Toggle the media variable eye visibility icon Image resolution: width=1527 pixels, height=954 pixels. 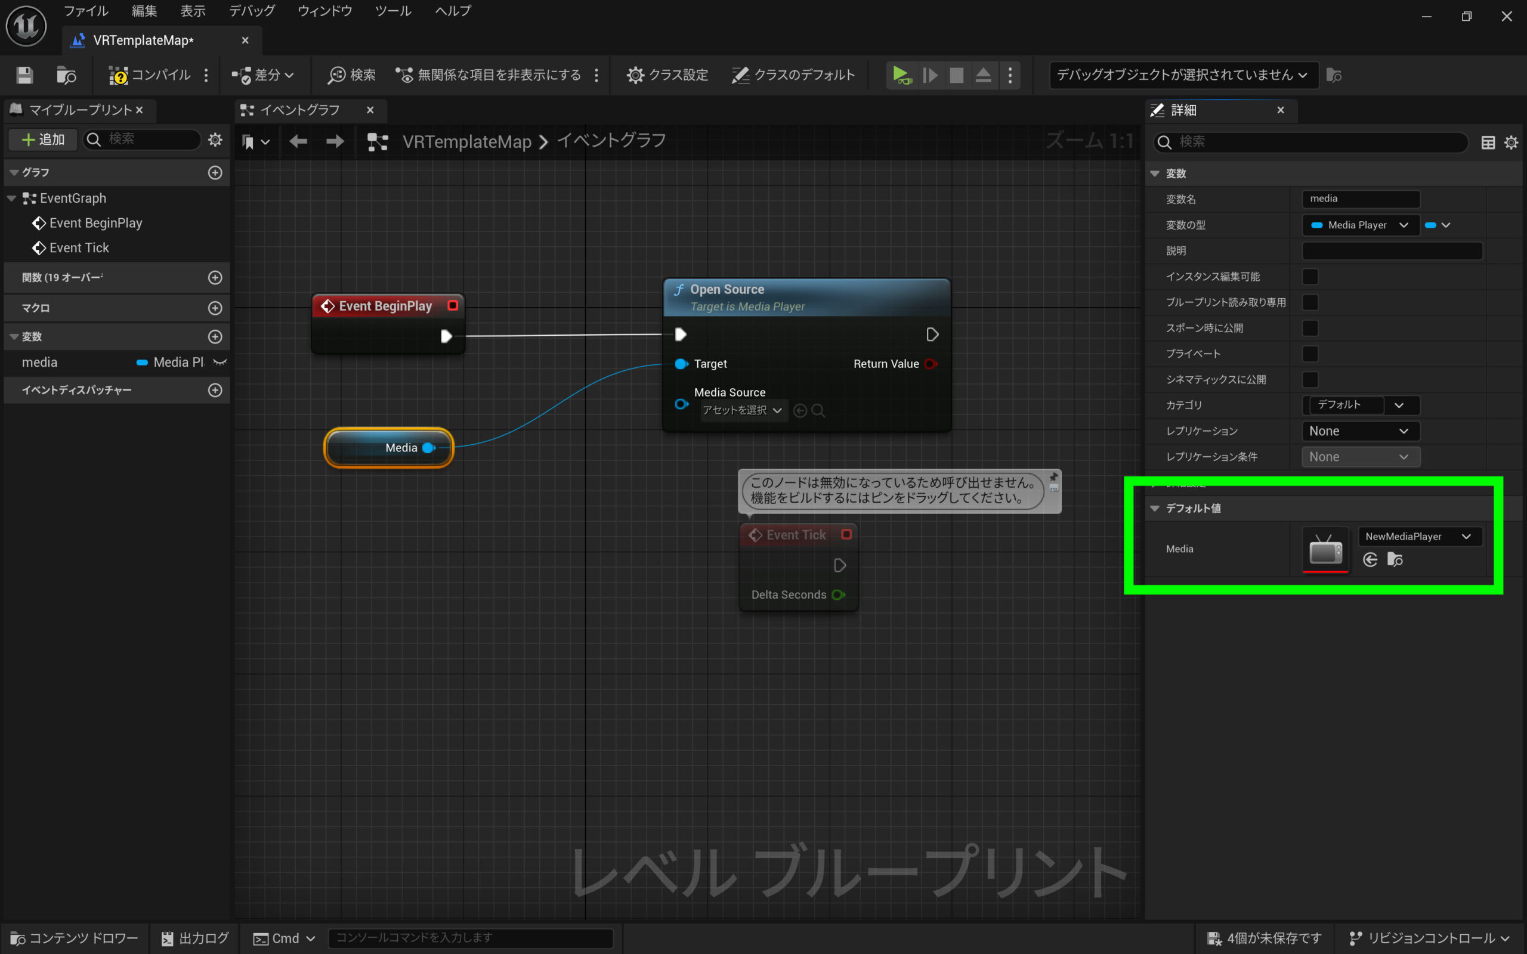click(220, 362)
